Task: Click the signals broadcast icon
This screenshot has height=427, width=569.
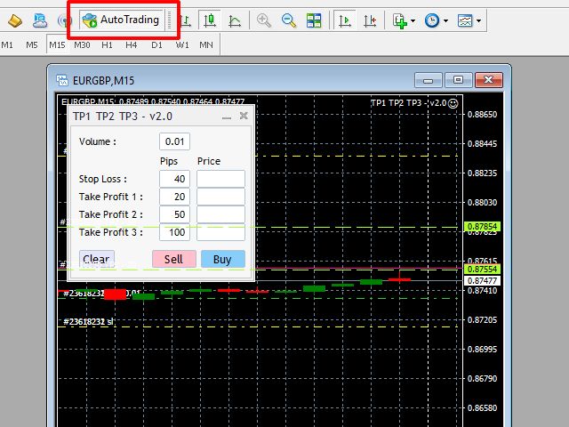Action: [x=65, y=20]
